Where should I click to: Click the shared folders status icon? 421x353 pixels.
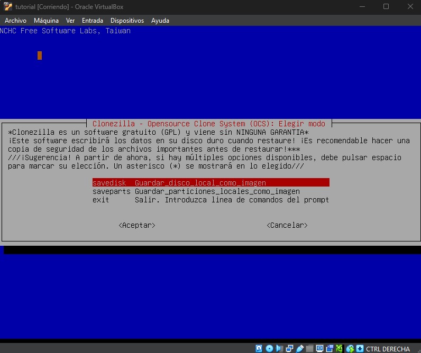click(x=309, y=348)
